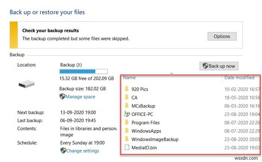This screenshot has width=262, height=162.
Task: Click the OFFICE-PC backup icon
Action: (x=127, y=114)
